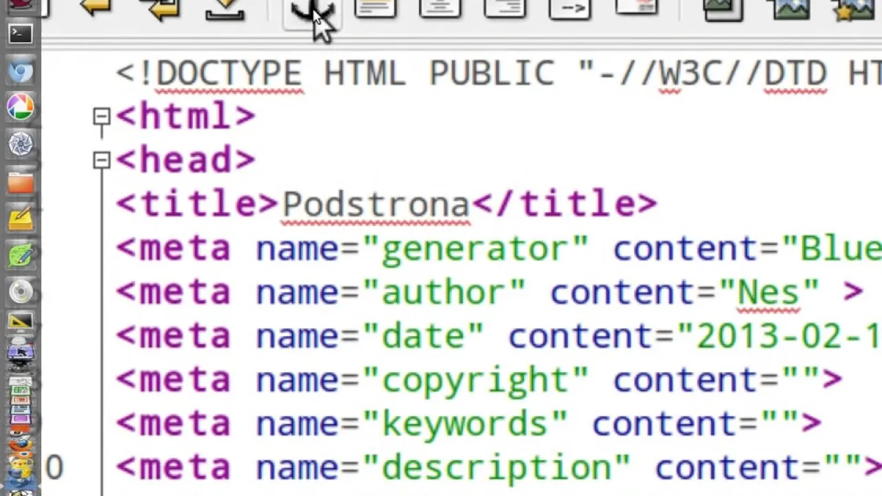The width and height of the screenshot is (882, 496).
Task: Click the centered-text document icon
Action: pyautogui.click(x=440, y=8)
